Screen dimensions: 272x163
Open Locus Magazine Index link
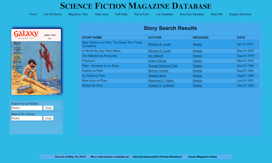(x=203, y=157)
